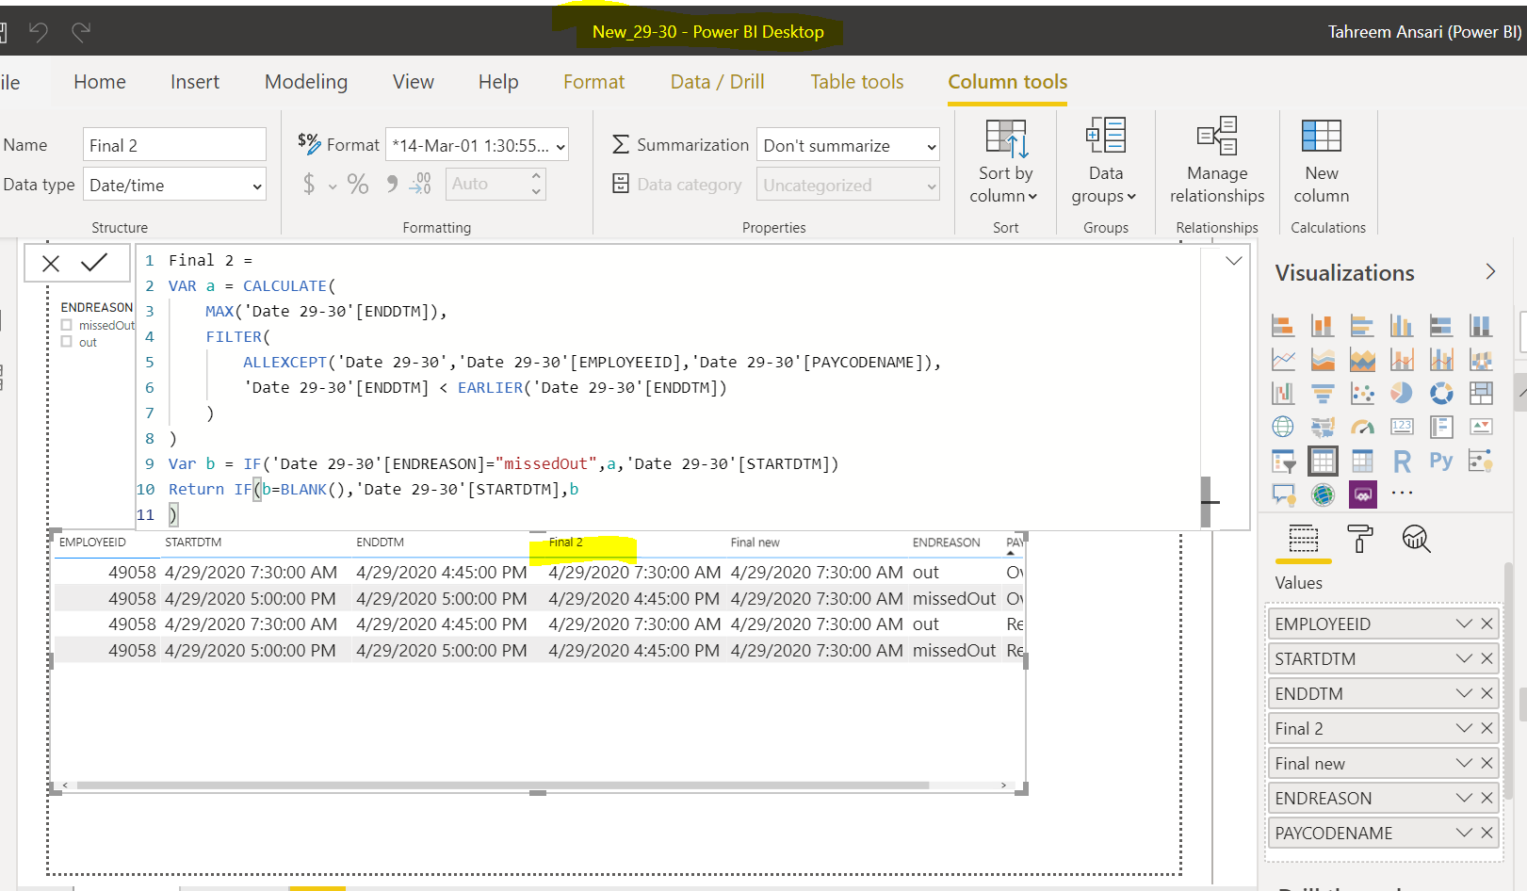This screenshot has height=891, width=1527.
Task: Collapse the Visualizations pane arrow
Action: pos(1490,272)
